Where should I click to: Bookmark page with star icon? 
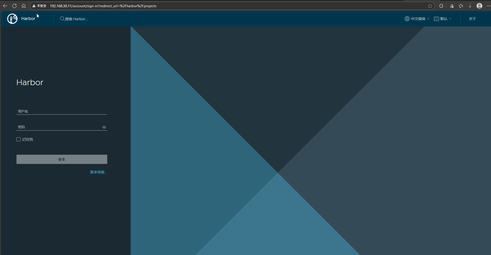[430, 6]
